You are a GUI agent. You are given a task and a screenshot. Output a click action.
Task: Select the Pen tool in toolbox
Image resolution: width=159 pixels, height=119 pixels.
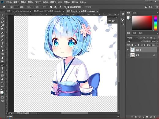click(x=2, y=65)
